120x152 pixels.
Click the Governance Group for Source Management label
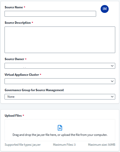click(34, 90)
